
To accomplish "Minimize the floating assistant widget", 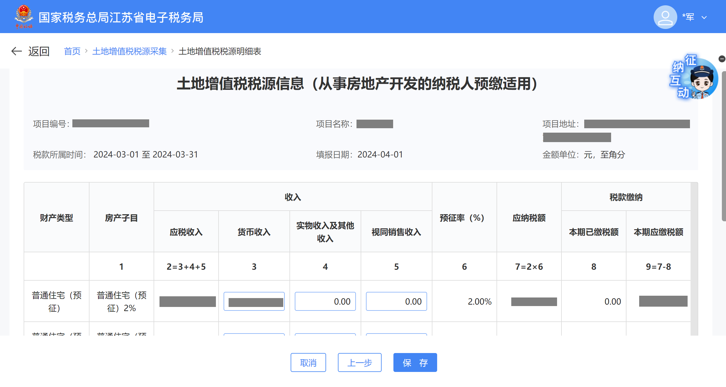I will tap(722, 59).
